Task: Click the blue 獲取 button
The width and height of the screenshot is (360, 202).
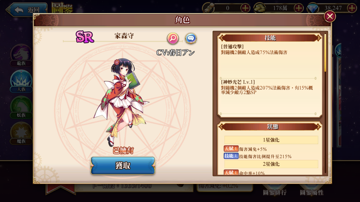Action: (123, 166)
